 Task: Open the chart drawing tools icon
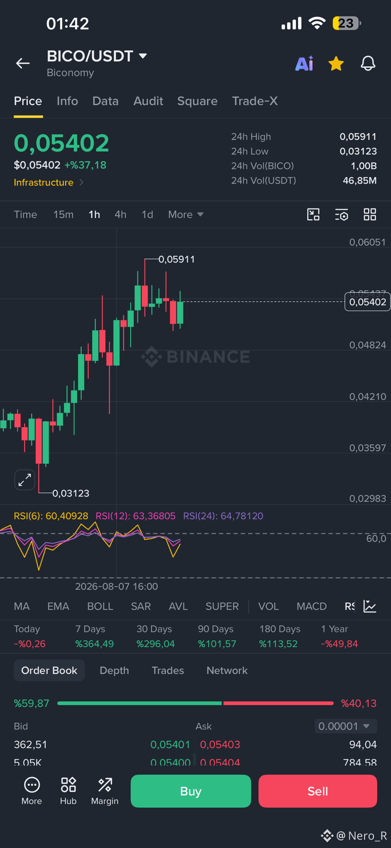coord(314,214)
